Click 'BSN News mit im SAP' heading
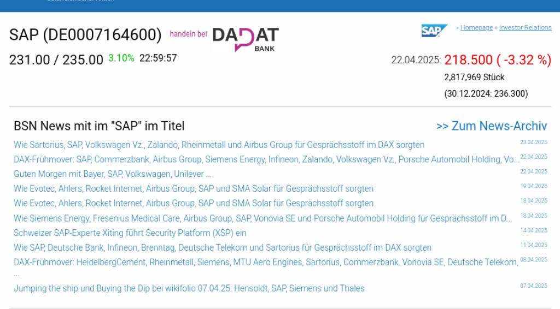The image size is (560, 309). [99, 126]
